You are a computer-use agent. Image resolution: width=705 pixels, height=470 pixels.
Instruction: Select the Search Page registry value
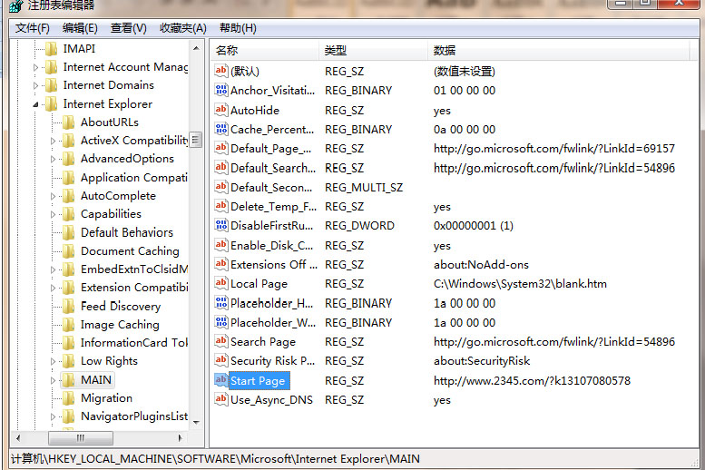click(262, 342)
